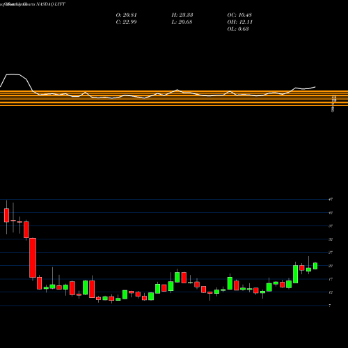
Task: Click the 27 price axis label
Action: tap(331, 253)
